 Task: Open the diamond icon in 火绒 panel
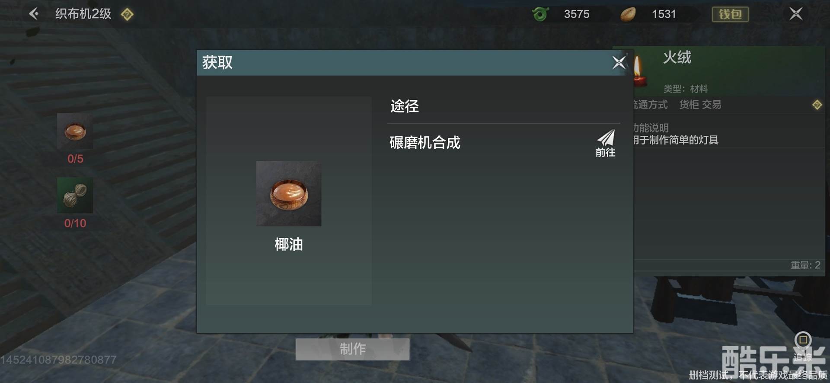(817, 105)
